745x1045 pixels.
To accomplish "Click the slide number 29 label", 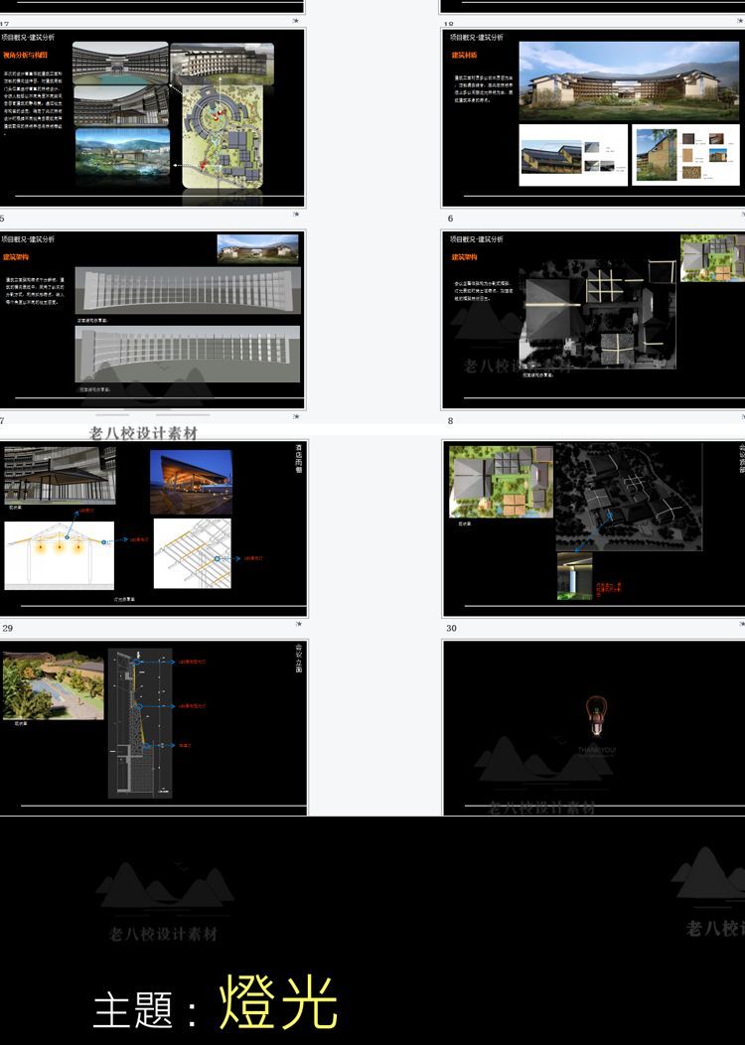I will pyautogui.click(x=8, y=629).
